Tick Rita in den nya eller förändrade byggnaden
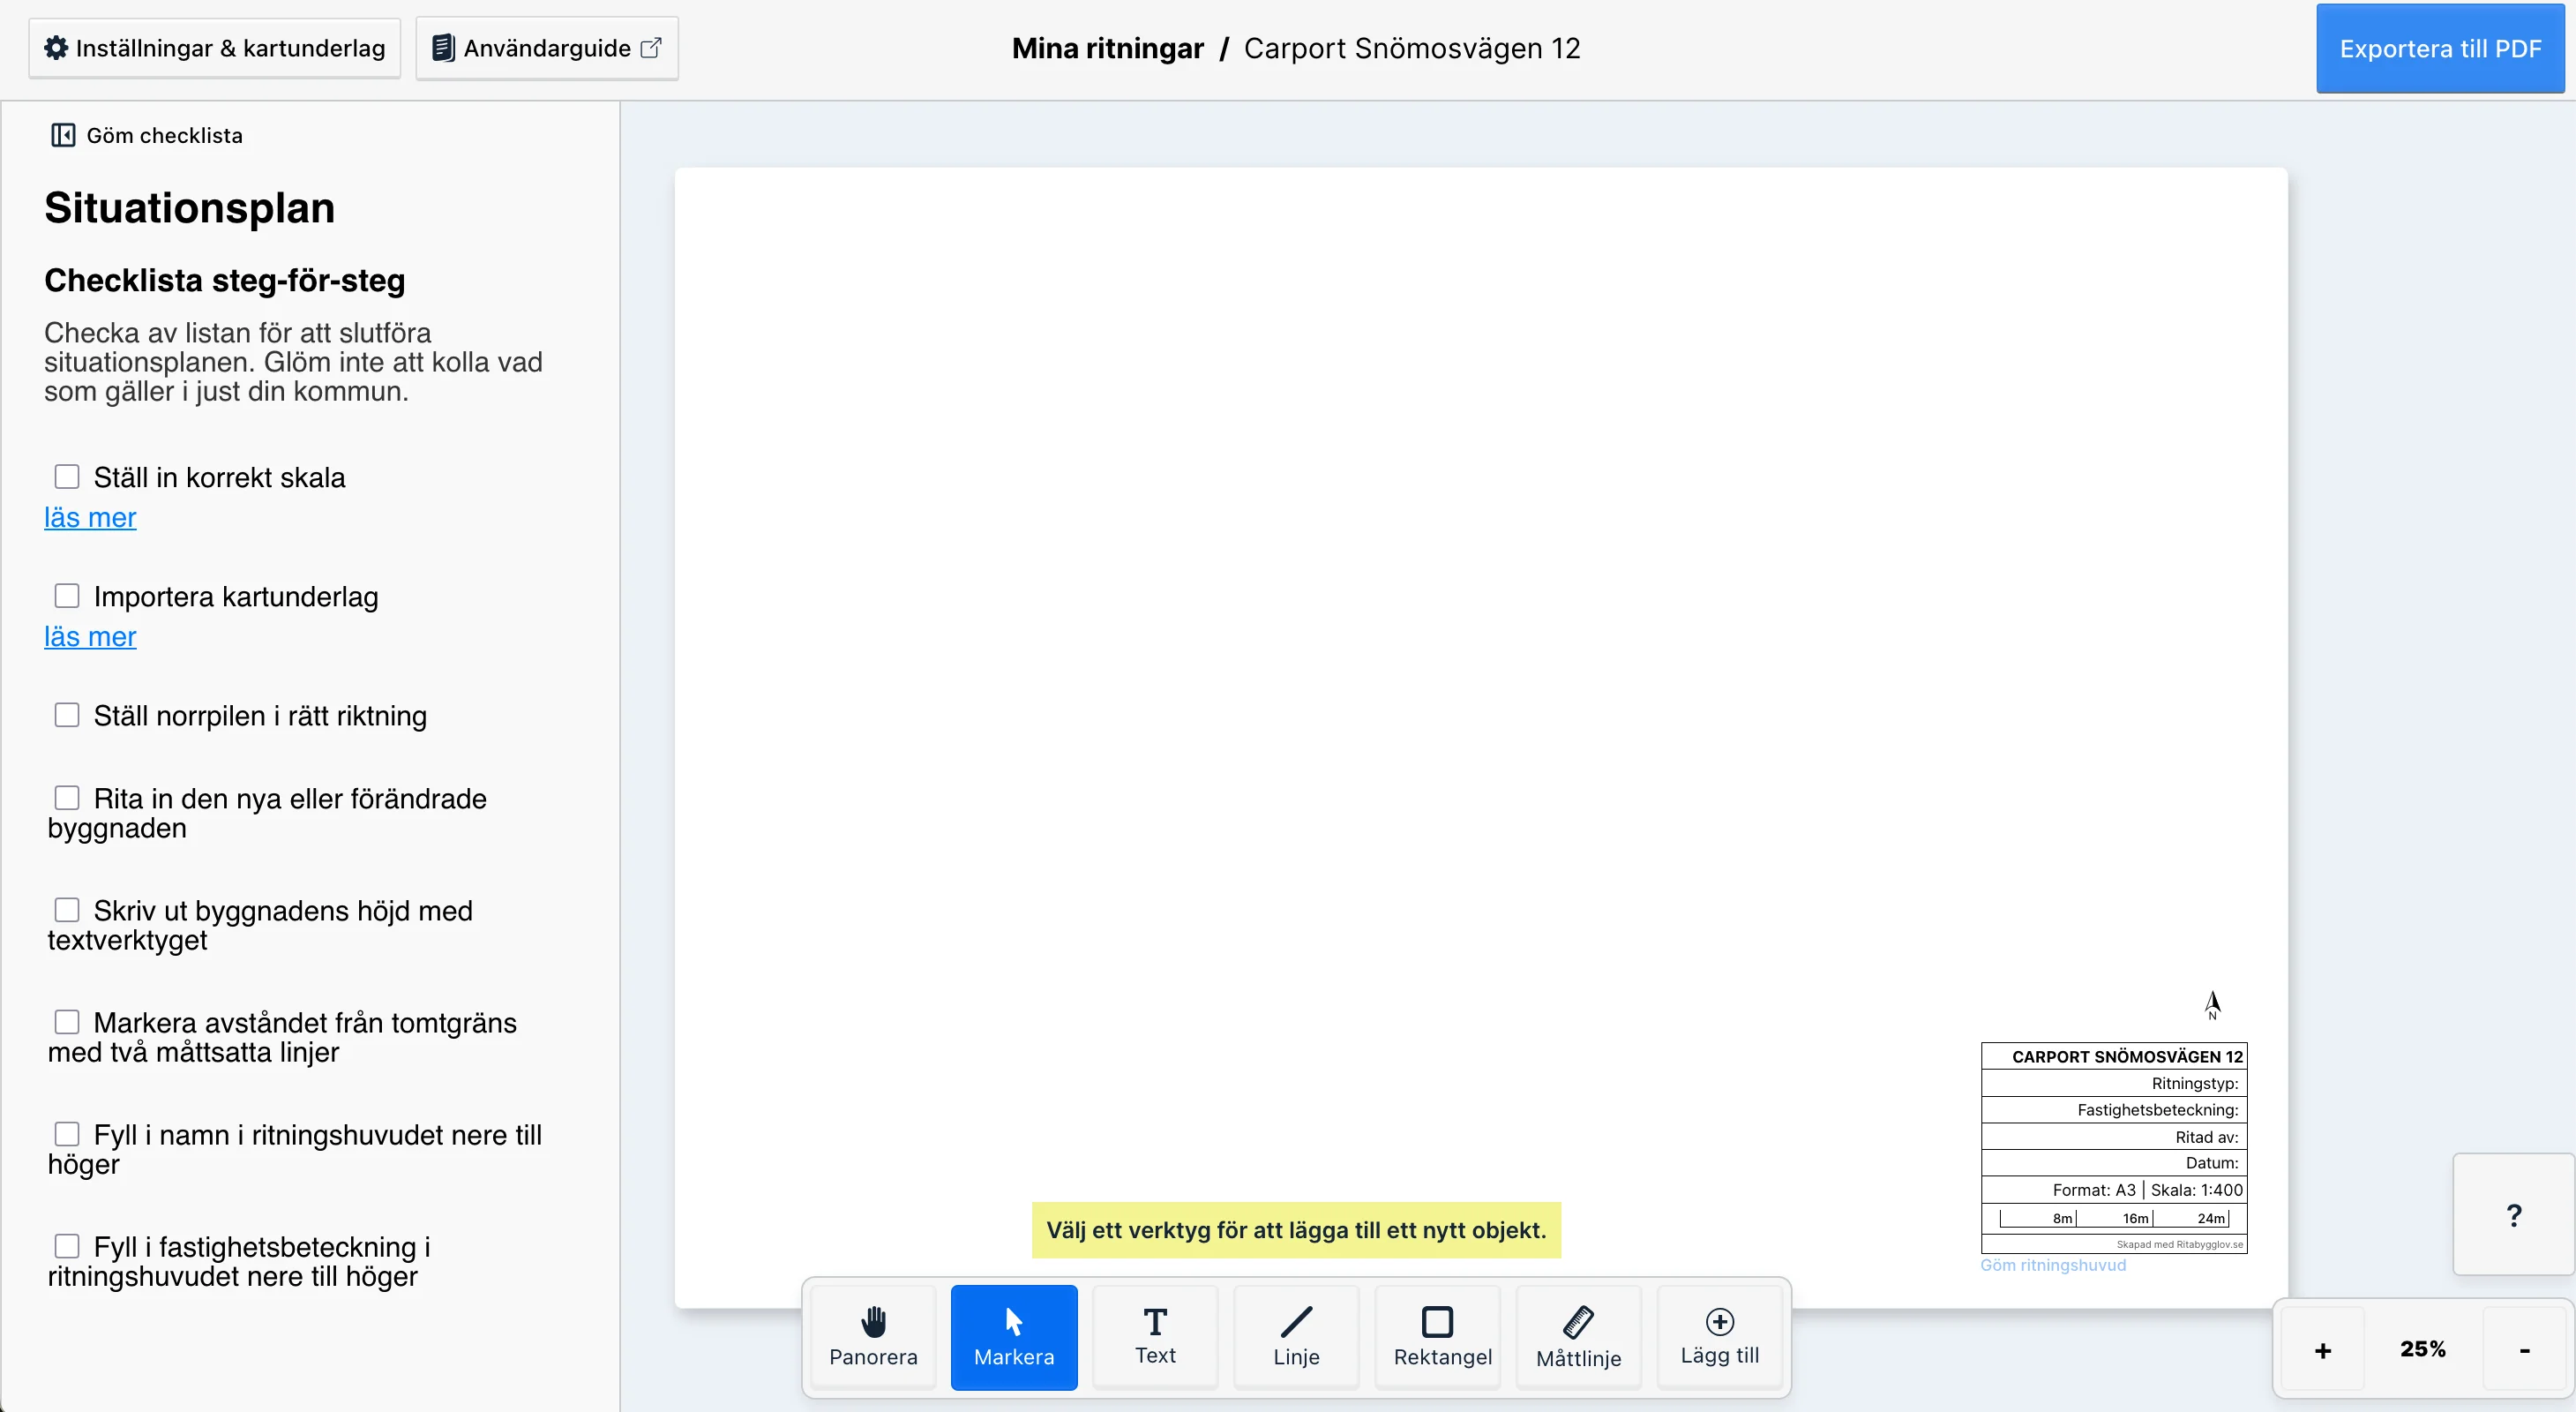Viewport: 2576px width, 1412px height. [x=67, y=798]
